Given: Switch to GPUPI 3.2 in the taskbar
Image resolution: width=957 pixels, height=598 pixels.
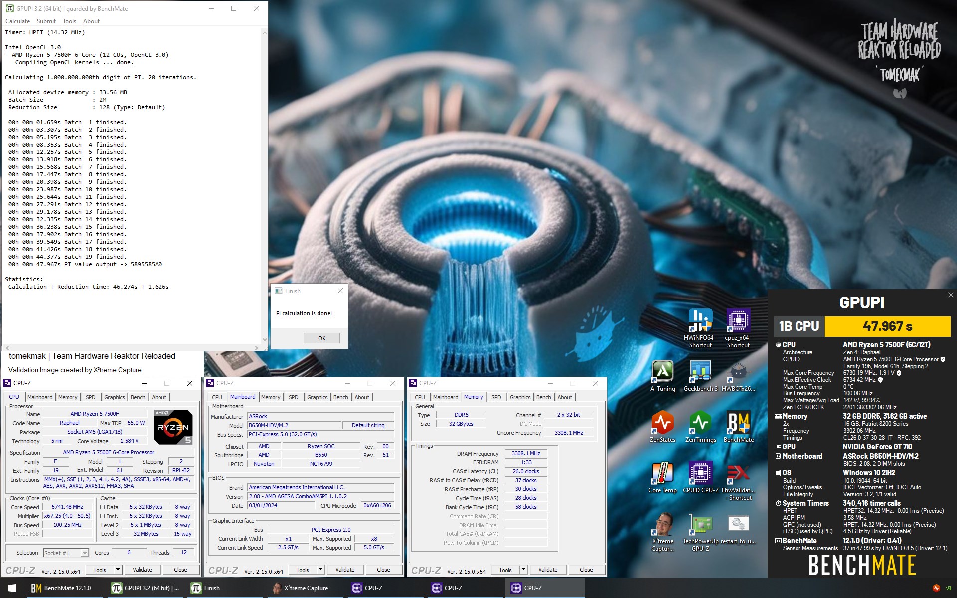Looking at the screenshot, I should [145, 588].
